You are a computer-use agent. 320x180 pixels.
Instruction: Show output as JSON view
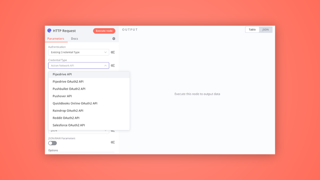coord(266,30)
